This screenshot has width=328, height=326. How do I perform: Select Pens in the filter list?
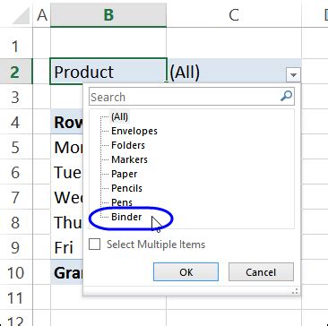(x=122, y=202)
